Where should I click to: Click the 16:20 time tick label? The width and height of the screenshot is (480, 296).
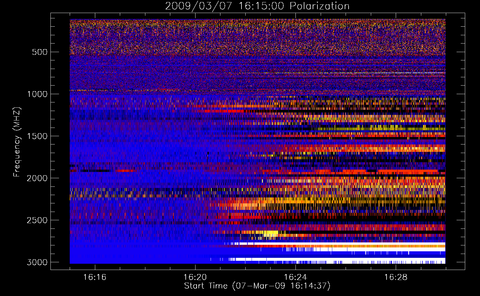pos(195,277)
